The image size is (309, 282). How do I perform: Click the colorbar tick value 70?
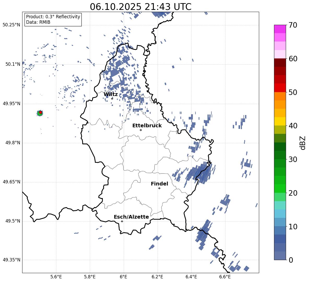click(293, 25)
